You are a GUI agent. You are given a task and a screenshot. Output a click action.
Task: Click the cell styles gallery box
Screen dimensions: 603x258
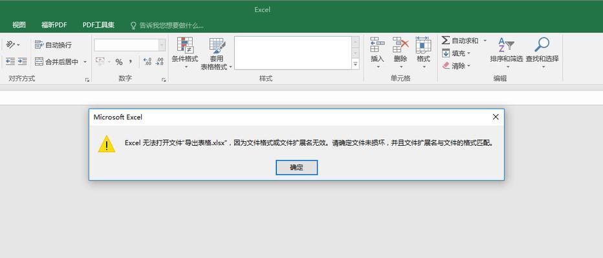pos(292,53)
